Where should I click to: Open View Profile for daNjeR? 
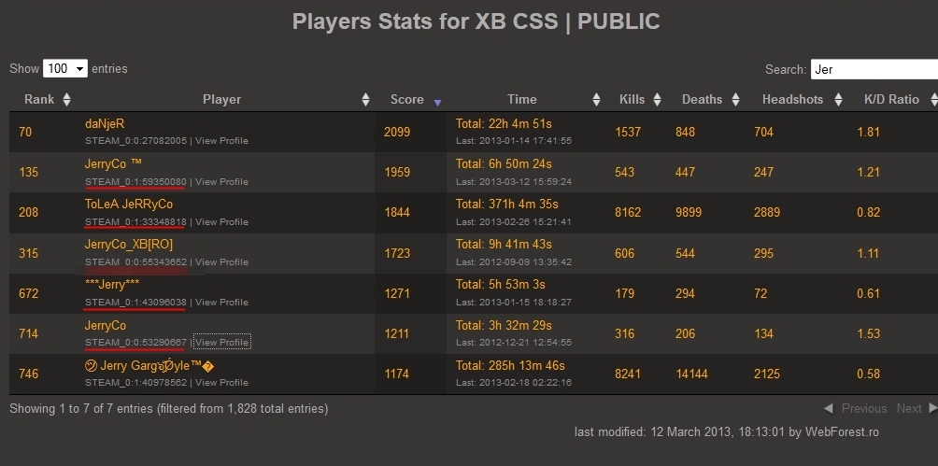[221, 141]
